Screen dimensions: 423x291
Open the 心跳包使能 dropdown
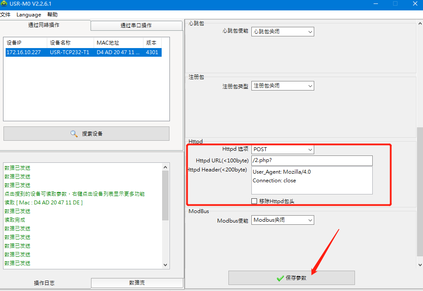point(283,32)
